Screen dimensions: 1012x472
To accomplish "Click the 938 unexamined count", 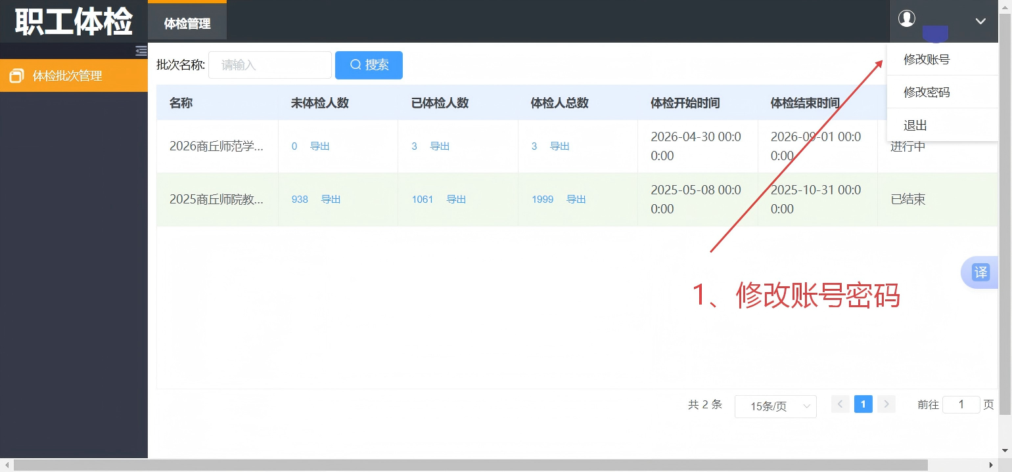I will coord(300,200).
